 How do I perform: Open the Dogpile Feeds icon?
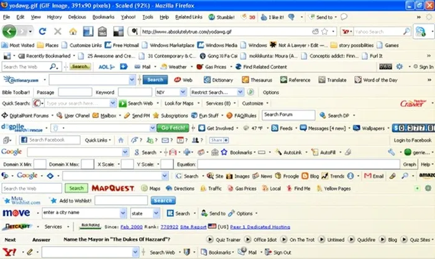tap(275, 128)
